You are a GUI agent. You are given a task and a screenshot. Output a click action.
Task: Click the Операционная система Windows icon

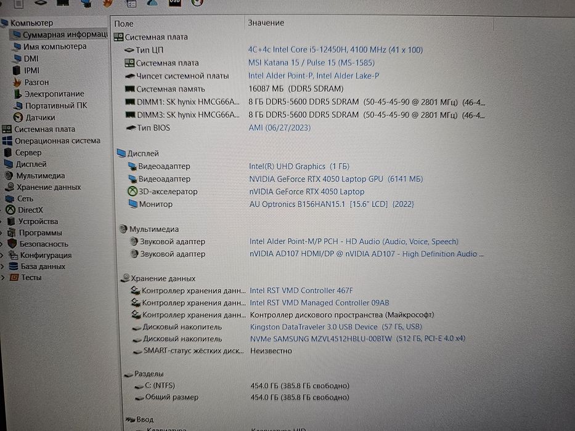click(7, 141)
